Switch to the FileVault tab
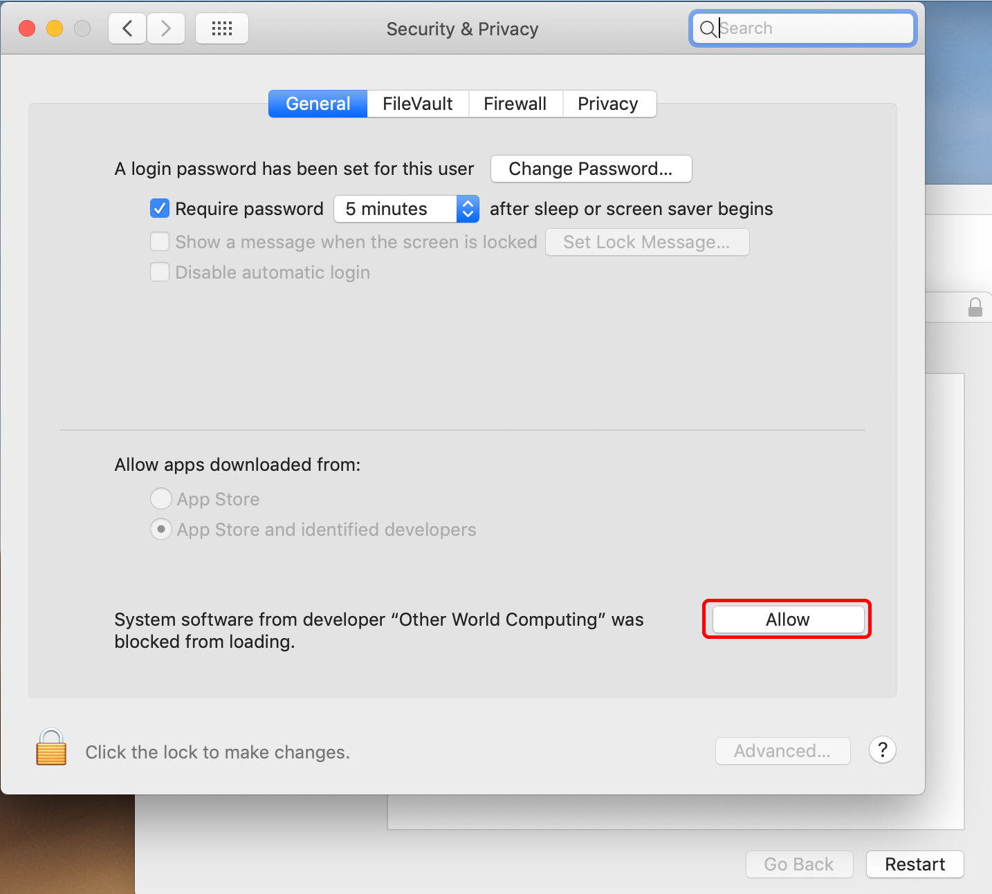 (417, 104)
